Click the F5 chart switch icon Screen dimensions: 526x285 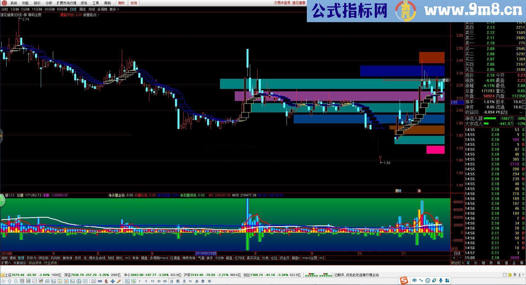[127, 281]
